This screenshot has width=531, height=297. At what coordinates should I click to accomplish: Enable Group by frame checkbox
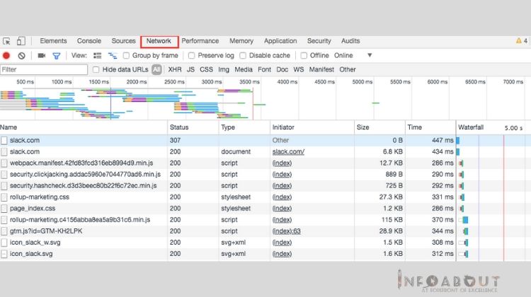click(126, 55)
